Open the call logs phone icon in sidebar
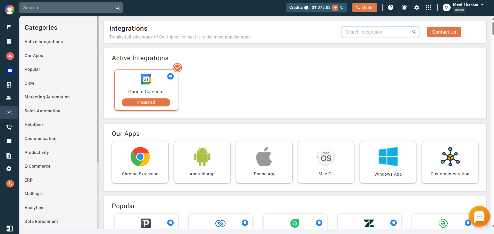 (9, 127)
